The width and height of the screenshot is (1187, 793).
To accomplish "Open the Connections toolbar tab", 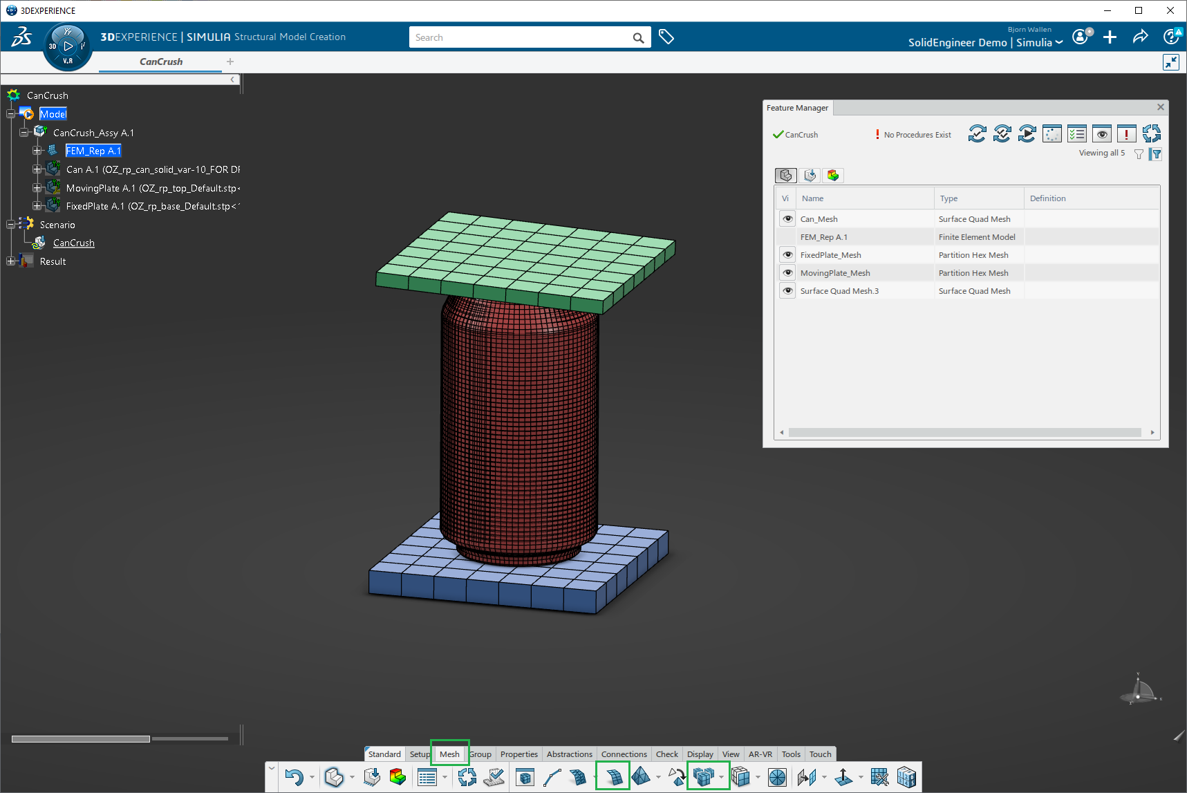I will [x=624, y=754].
